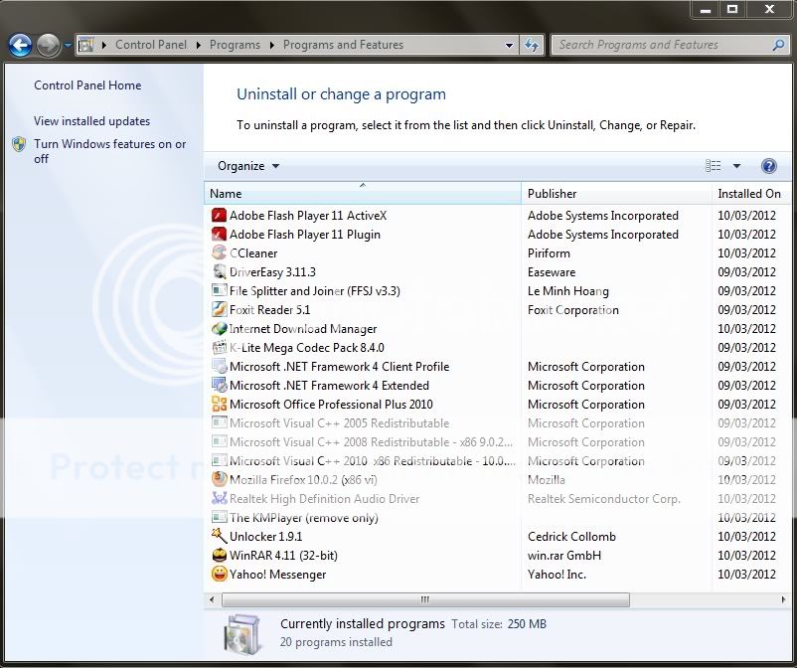
Task: Click Realtek High Definition Audio Driver icon
Action: [x=219, y=498]
